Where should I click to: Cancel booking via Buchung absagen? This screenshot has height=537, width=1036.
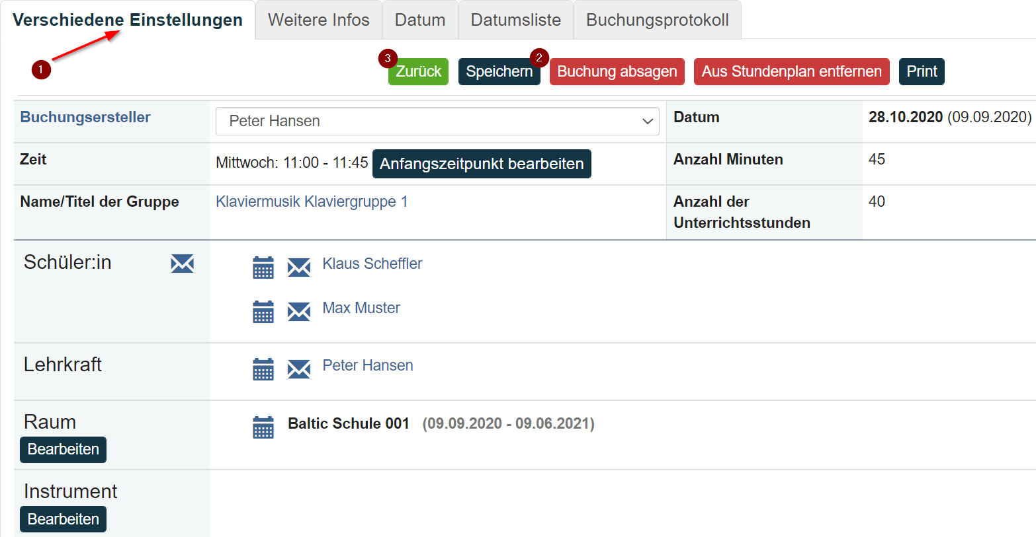pyautogui.click(x=617, y=71)
